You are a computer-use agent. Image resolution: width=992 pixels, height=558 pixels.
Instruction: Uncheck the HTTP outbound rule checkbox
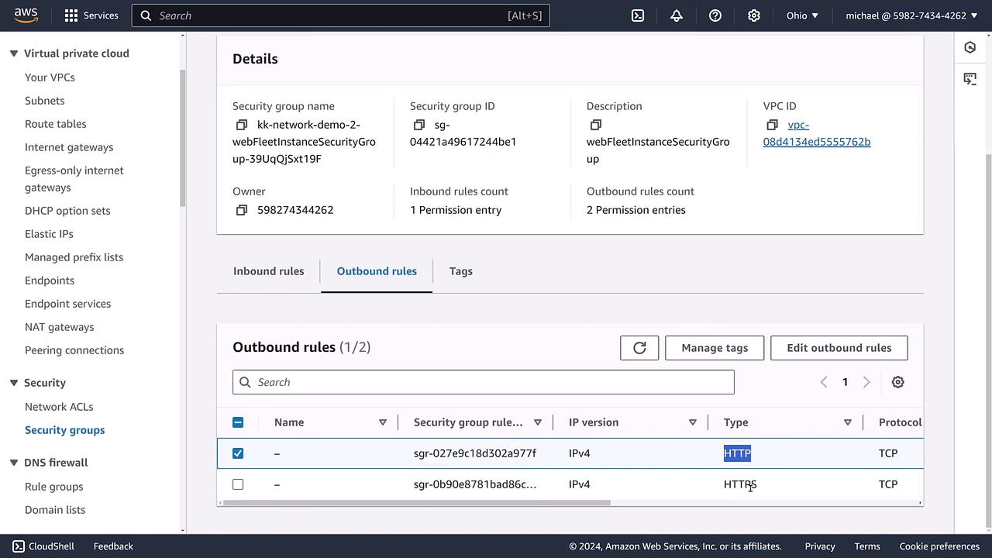(x=238, y=453)
